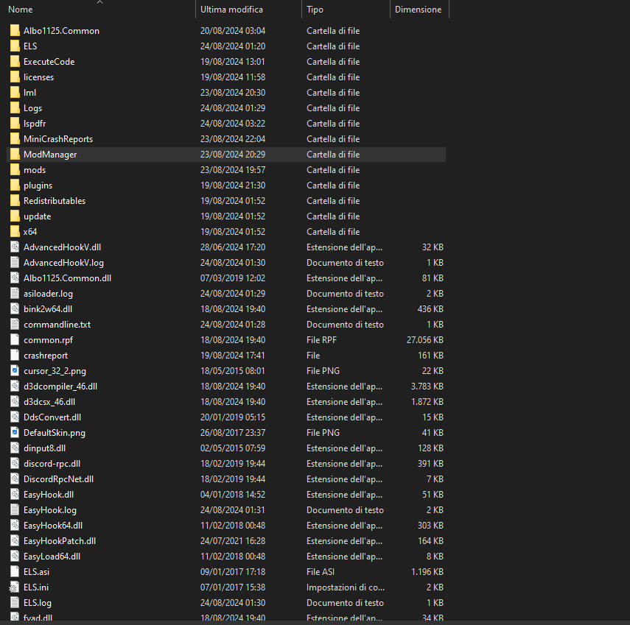The height and width of the screenshot is (625, 630).
Task: Click the d3dcompiler_46.dll file name
Action: pyautogui.click(x=60, y=386)
